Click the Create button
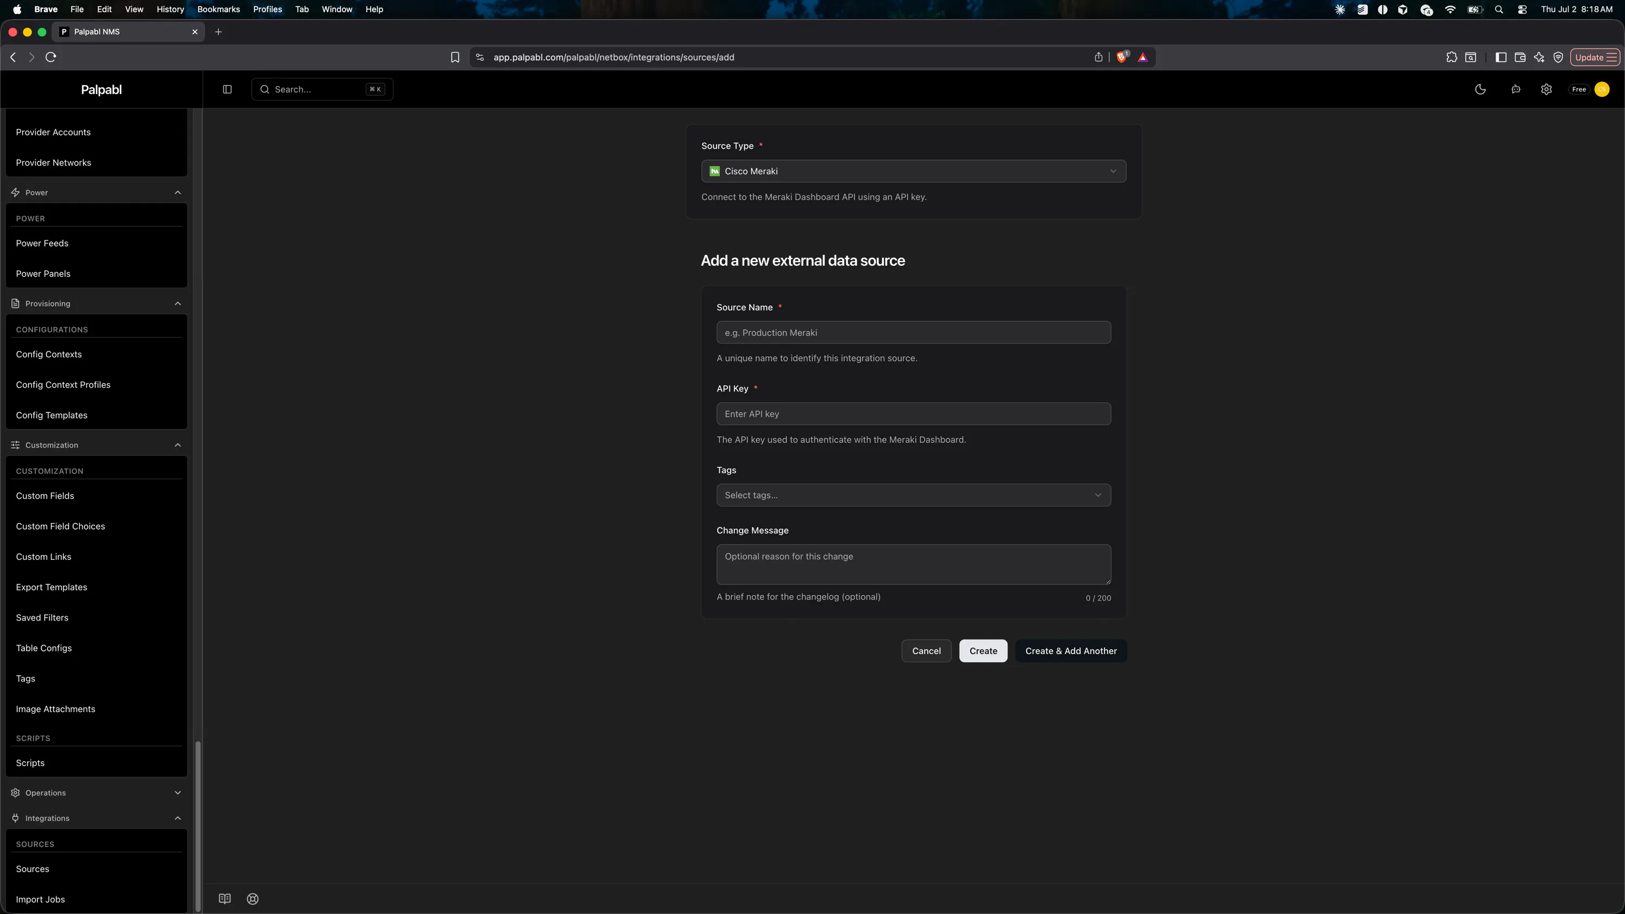Viewport: 1625px width, 914px height. click(x=983, y=651)
